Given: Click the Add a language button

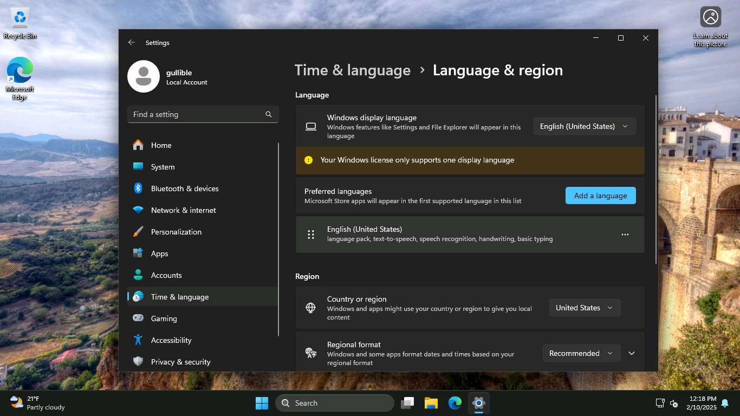Looking at the screenshot, I should pos(600,196).
